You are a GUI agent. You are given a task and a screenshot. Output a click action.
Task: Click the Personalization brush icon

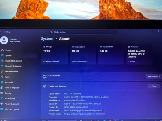tap(2, 71)
